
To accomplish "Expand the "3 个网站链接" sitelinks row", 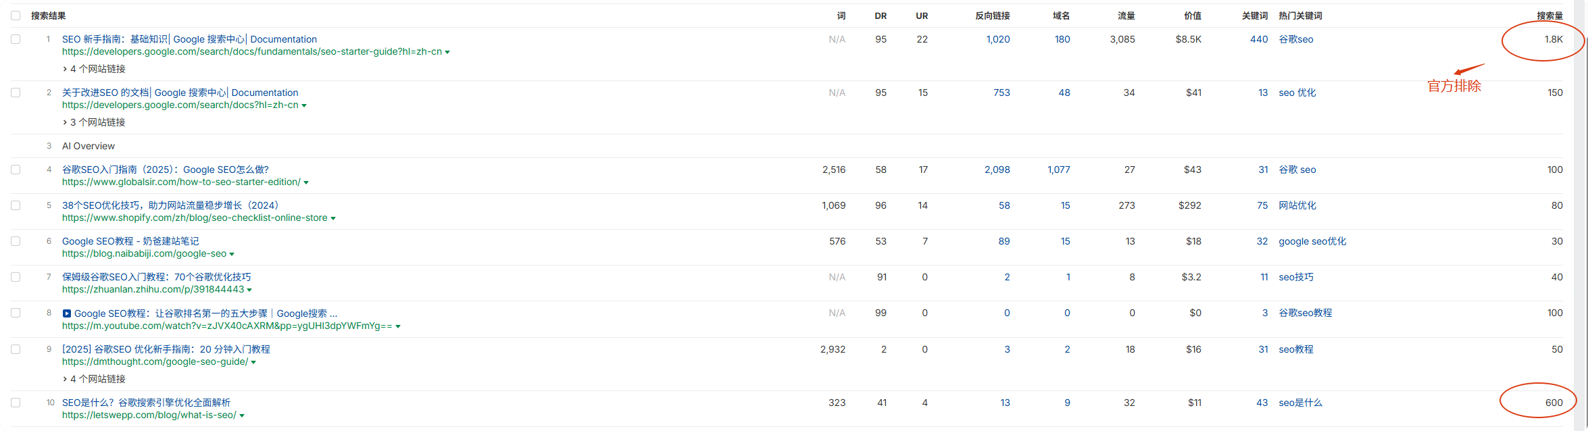I will (94, 122).
